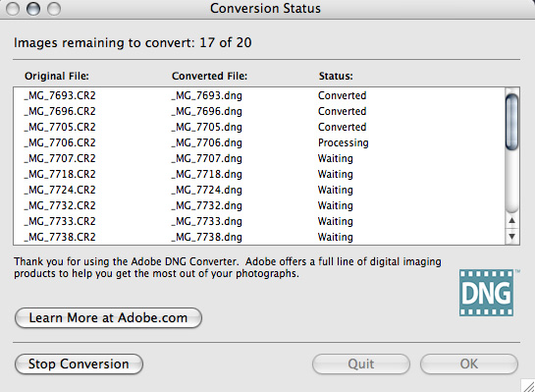Click the zoom button in title bar
The image size is (535, 392).
click(x=54, y=9)
